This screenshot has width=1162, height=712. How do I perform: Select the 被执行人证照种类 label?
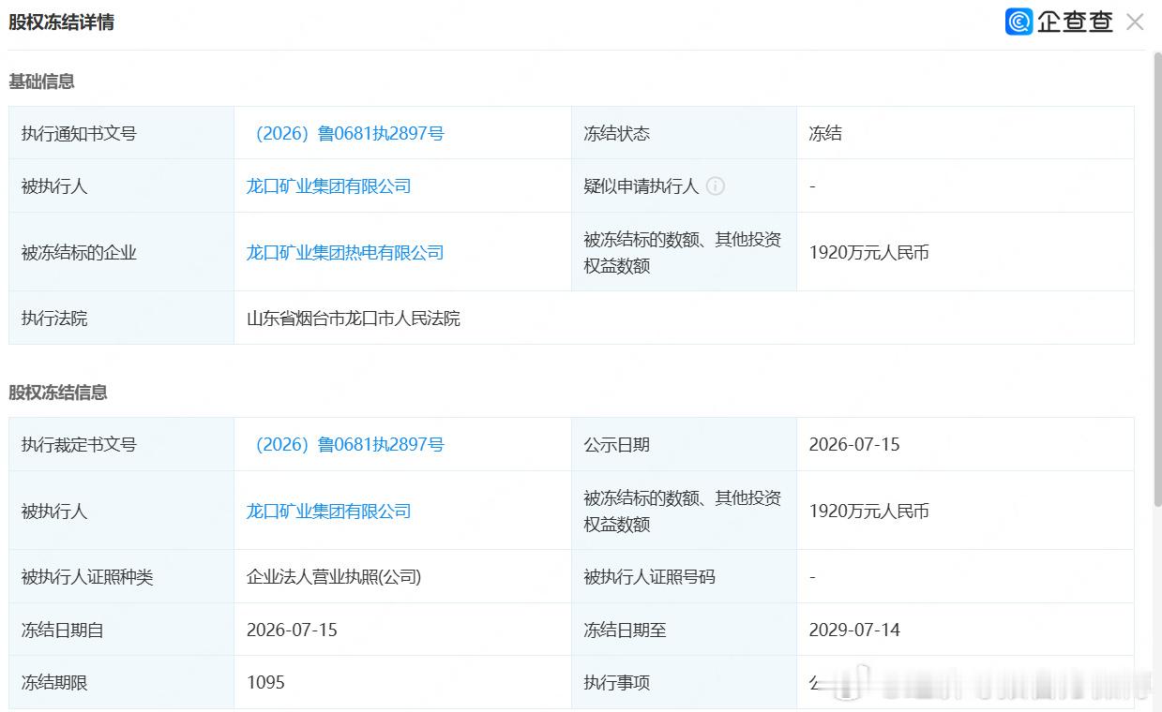[x=87, y=577]
